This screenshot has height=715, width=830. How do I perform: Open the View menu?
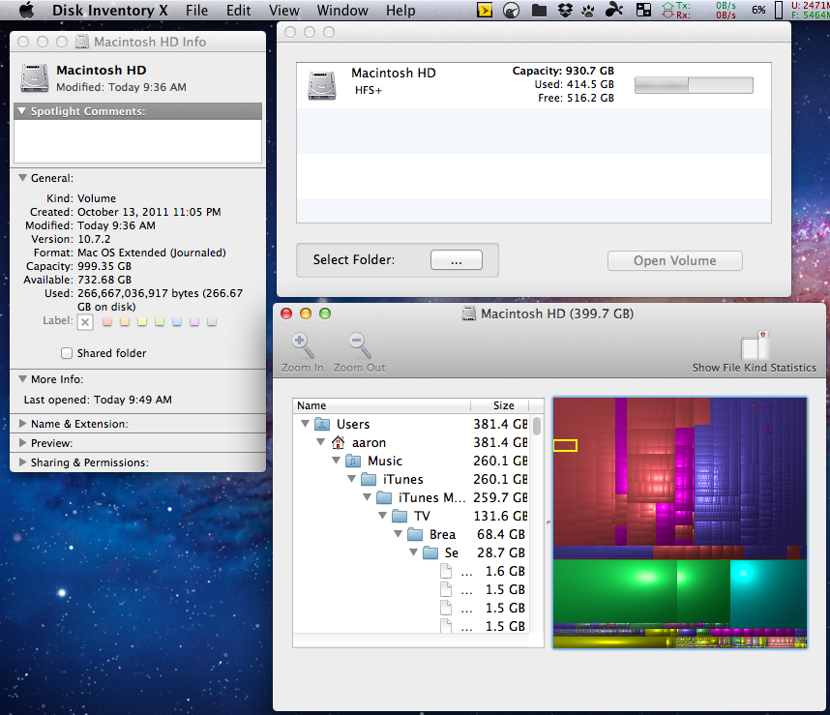(283, 10)
